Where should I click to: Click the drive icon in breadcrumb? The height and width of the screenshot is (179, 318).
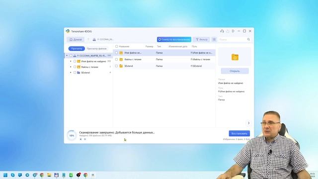click(x=94, y=39)
